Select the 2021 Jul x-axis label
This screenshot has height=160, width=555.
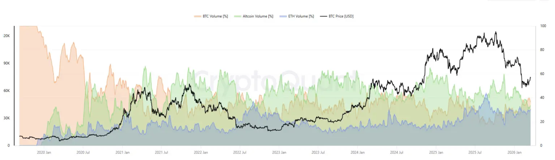pyautogui.click(x=162, y=152)
